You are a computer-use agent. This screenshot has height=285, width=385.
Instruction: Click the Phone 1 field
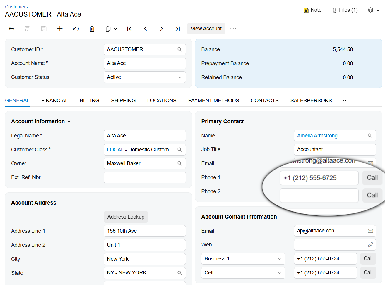[x=319, y=178]
